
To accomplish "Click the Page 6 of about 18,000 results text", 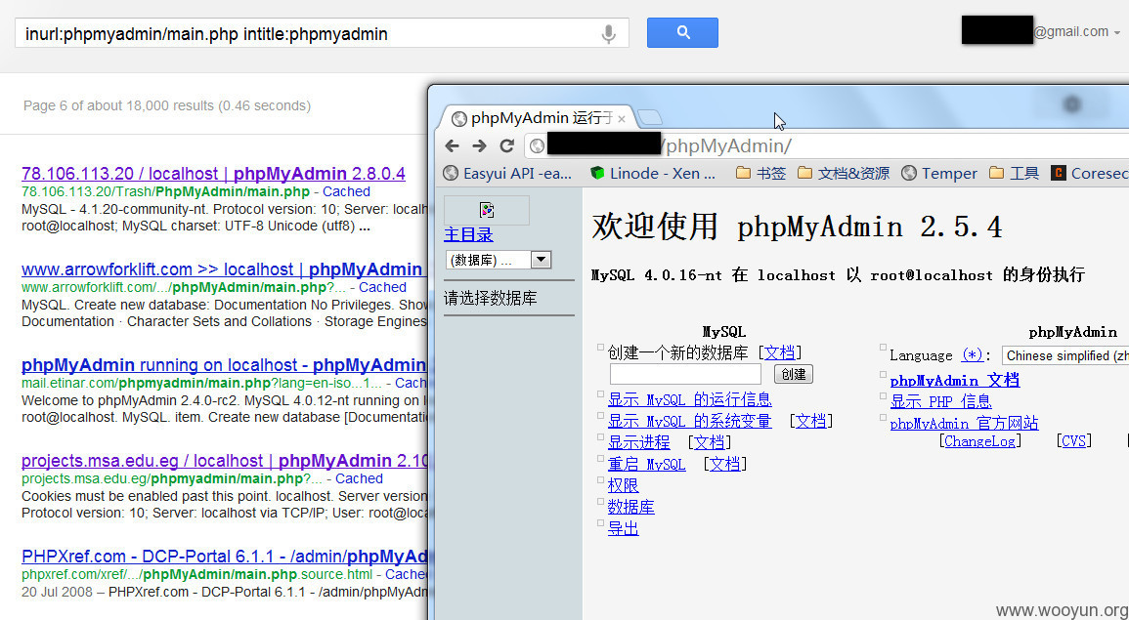I will tap(167, 105).
